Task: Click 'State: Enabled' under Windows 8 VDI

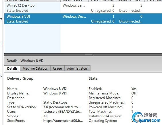Action: pyautogui.click(x=17, y=21)
